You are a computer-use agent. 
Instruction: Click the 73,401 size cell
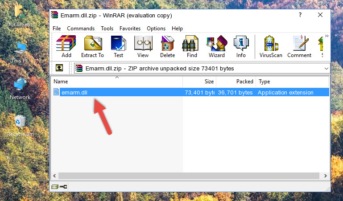click(x=199, y=92)
